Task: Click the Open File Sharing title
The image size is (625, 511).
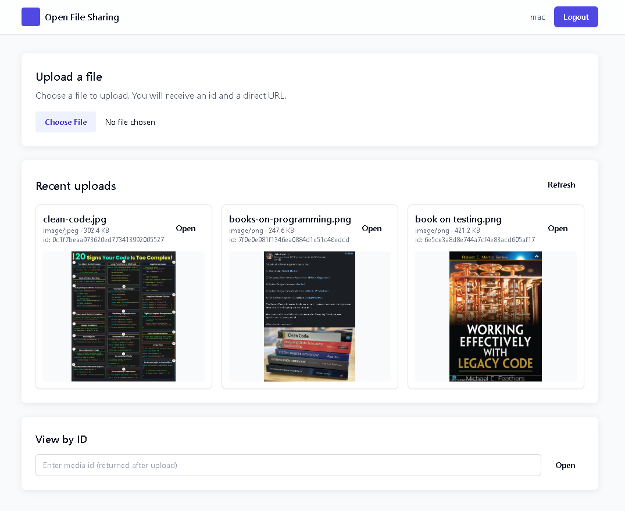Action: [x=81, y=17]
